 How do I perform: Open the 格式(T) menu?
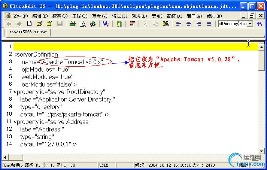click(119, 16)
